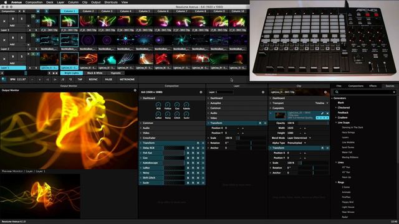Click the Kaleido dashboard knob
The image size is (399, 224).
(186, 105)
